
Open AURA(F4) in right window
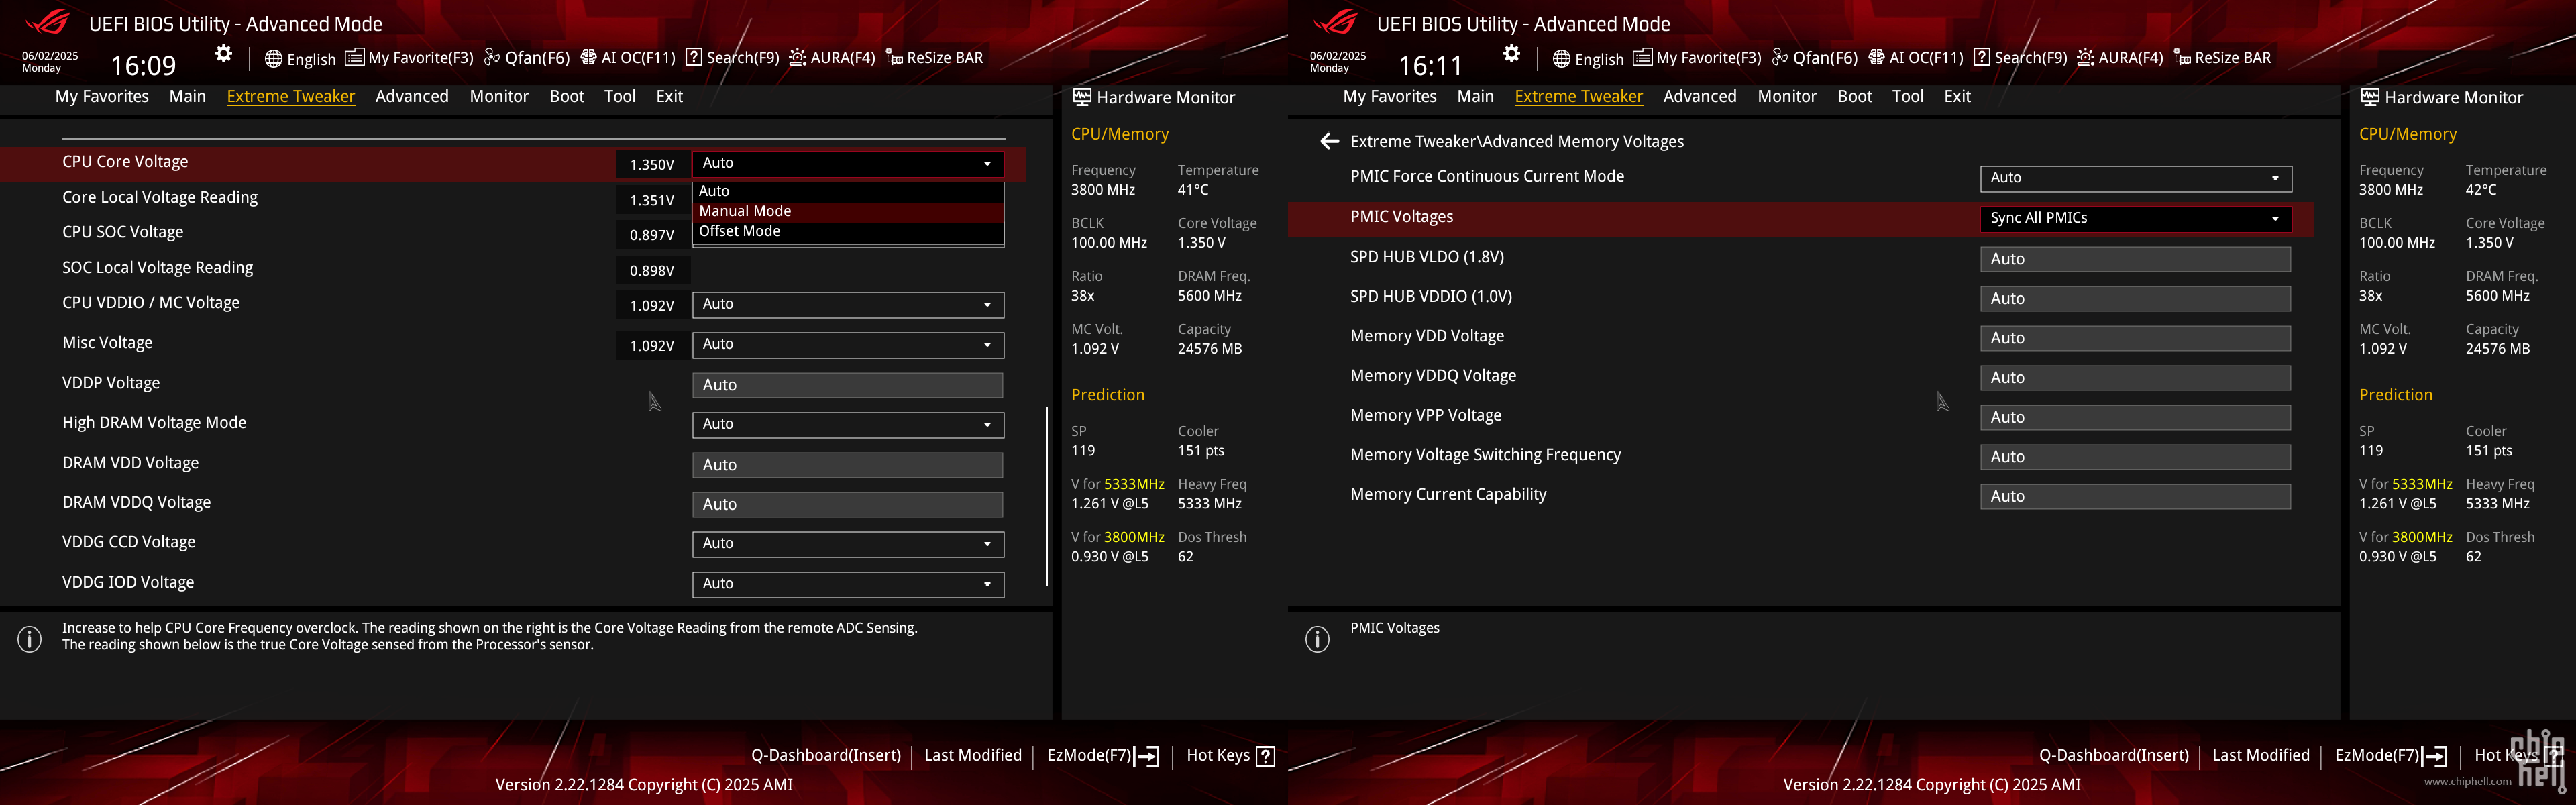click(2120, 58)
